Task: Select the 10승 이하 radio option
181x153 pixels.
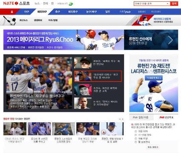Action: (136, 131)
